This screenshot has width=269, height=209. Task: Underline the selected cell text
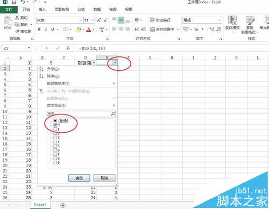point(53,29)
